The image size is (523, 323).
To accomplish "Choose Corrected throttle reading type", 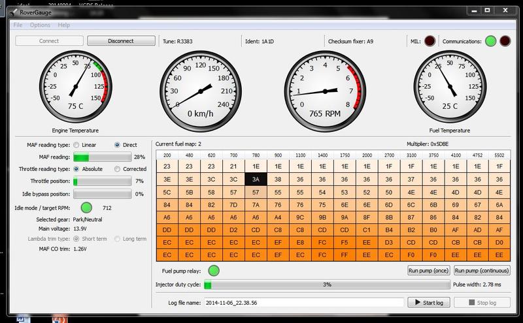I will point(118,169).
